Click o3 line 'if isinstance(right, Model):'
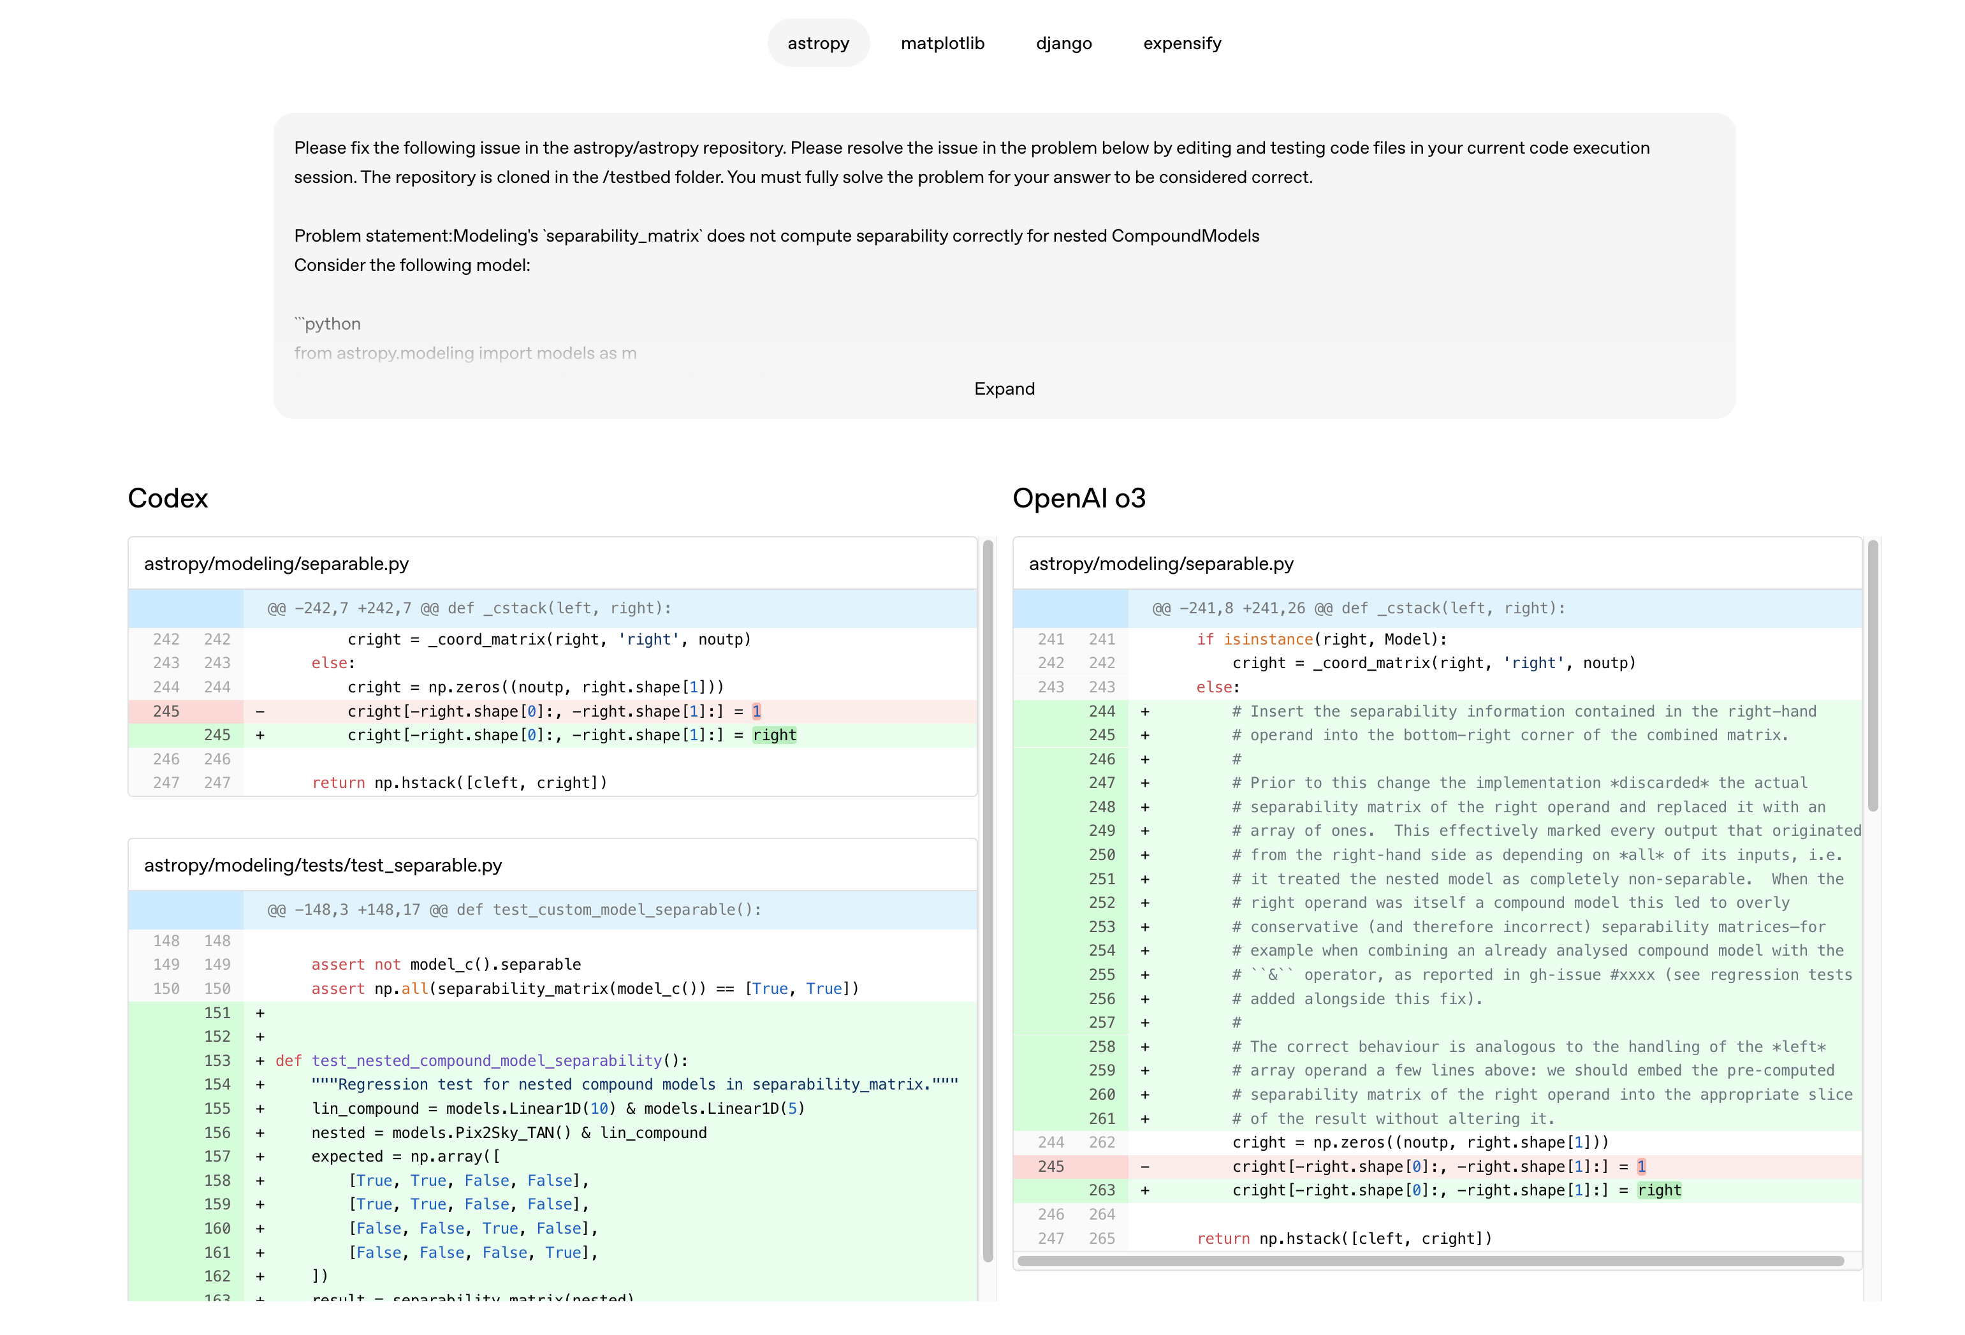Viewport: 1965px width, 1335px height. click(1437, 640)
